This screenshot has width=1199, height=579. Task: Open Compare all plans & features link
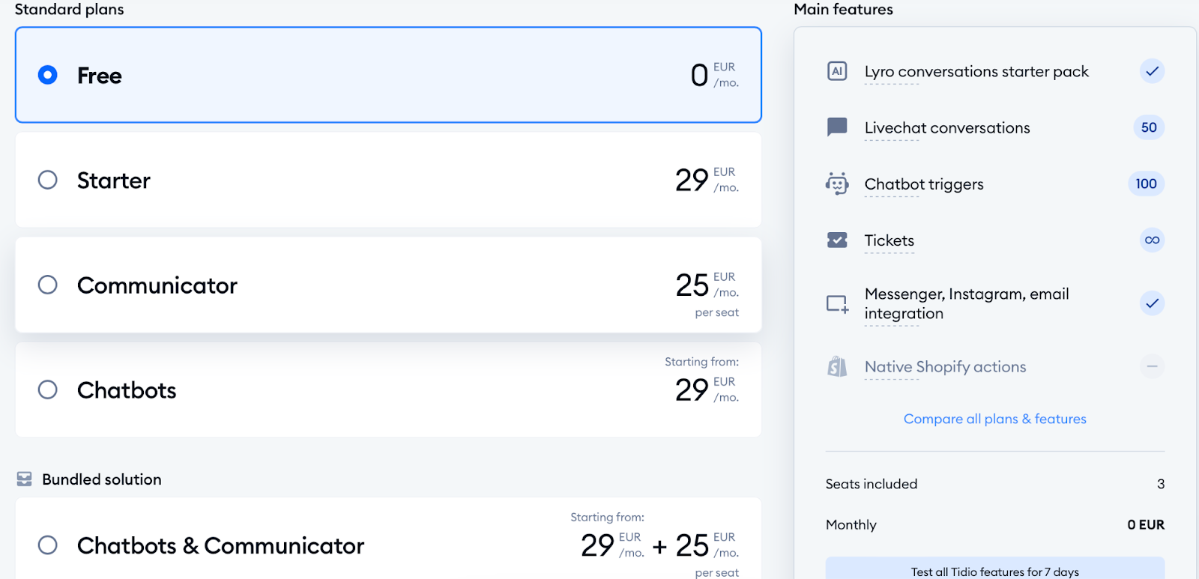[994, 419]
